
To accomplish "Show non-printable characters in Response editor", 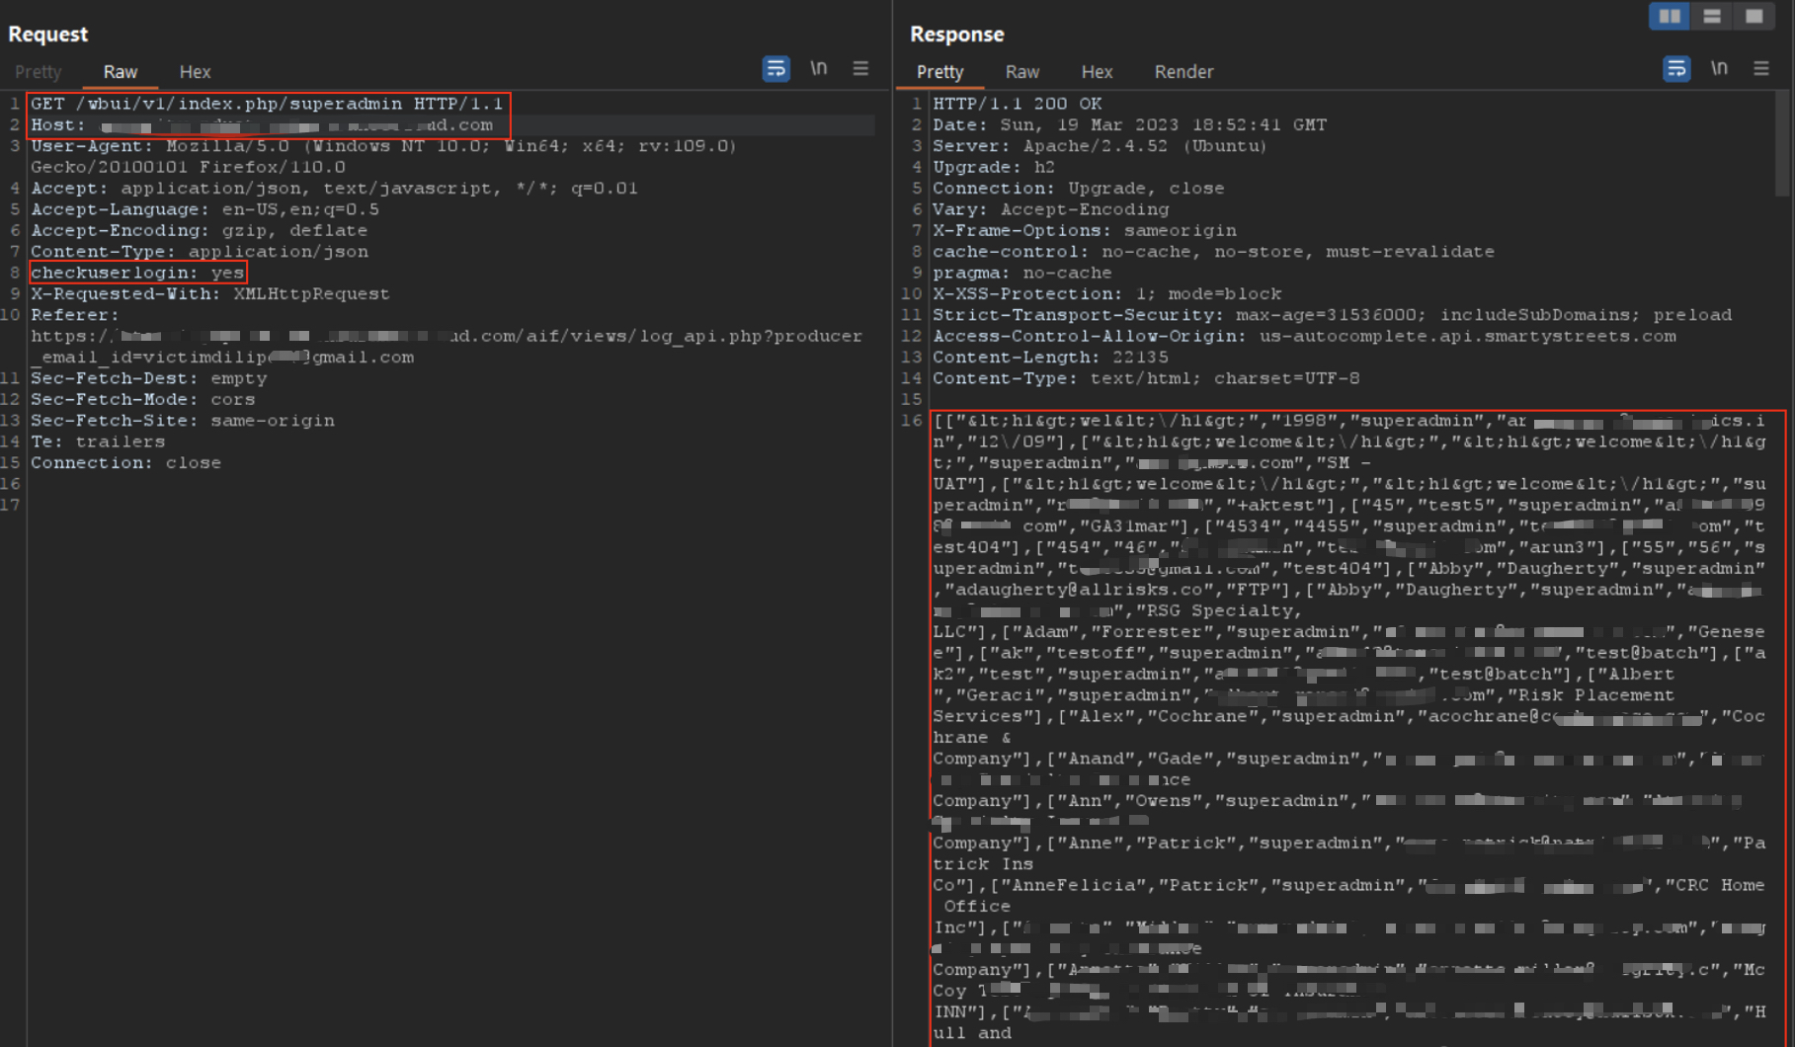I will tap(1719, 69).
